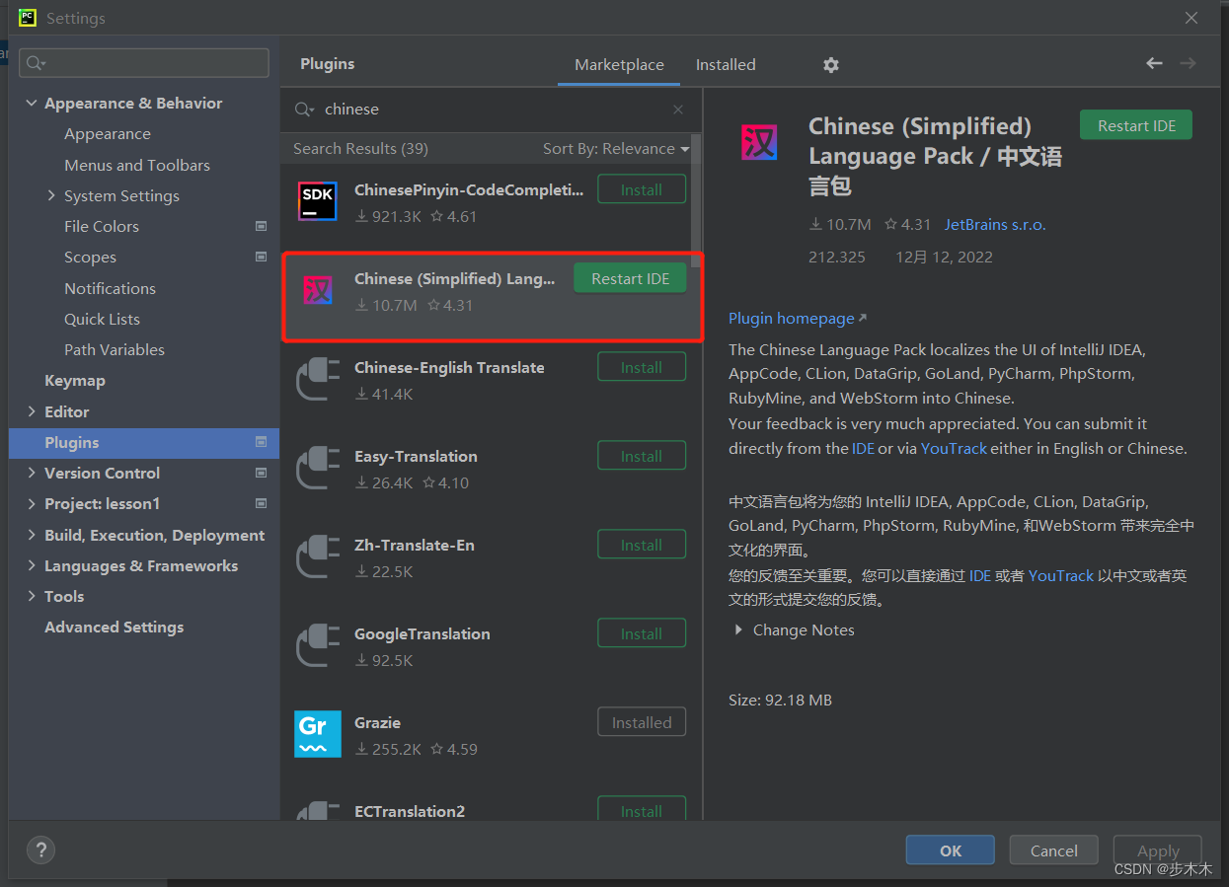Install ChinesePinyin-CodeCompletion plugin
The height and width of the screenshot is (887, 1229).
tap(642, 189)
